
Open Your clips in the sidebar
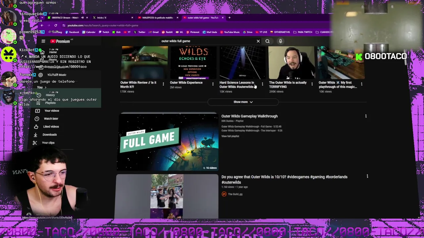(x=48, y=142)
